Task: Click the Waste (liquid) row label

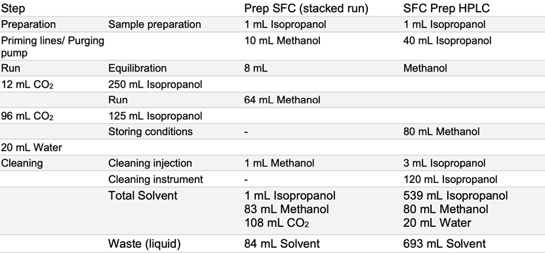Action: click(144, 244)
